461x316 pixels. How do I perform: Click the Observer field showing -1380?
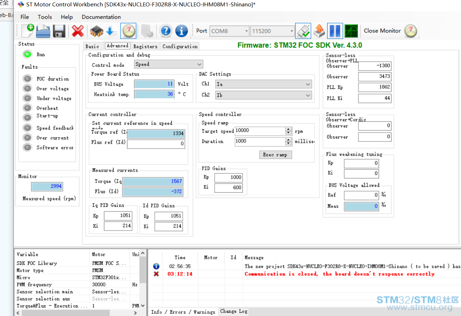[x=375, y=66]
